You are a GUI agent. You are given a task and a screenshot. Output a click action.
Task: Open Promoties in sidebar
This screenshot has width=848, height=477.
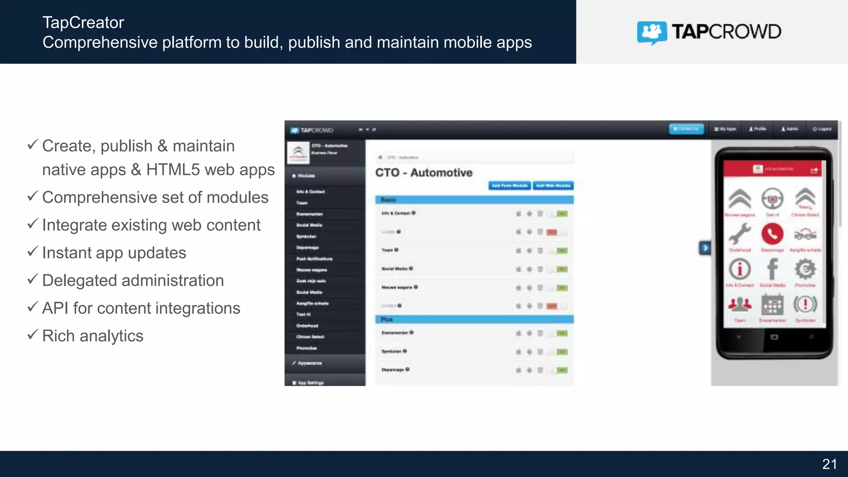pyautogui.click(x=325, y=348)
